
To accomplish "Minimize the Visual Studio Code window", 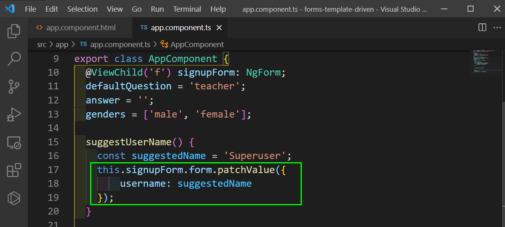I will tap(443, 9).
